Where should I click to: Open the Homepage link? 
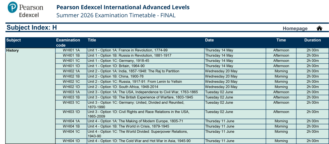click(x=295, y=28)
